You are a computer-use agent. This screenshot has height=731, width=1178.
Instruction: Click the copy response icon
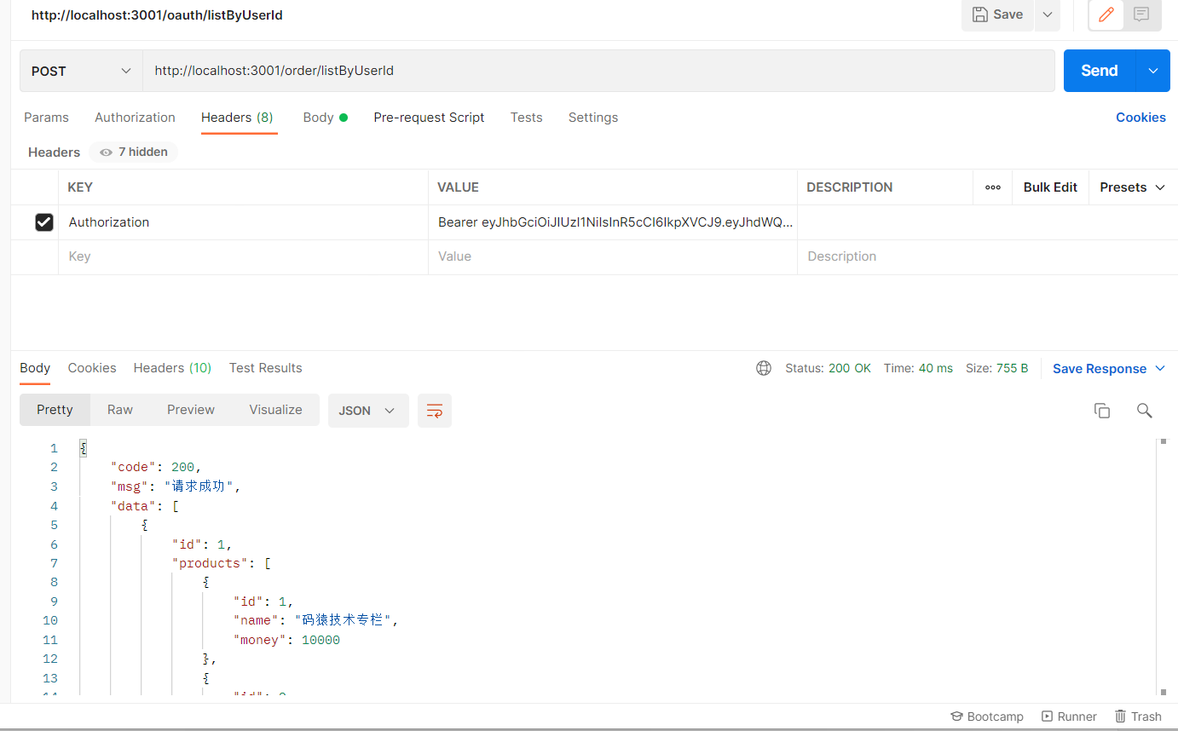[1101, 411]
